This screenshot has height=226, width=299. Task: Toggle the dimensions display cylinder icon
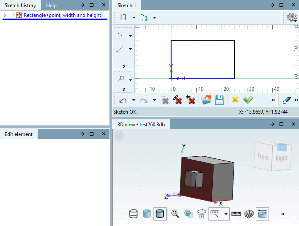tap(262, 214)
